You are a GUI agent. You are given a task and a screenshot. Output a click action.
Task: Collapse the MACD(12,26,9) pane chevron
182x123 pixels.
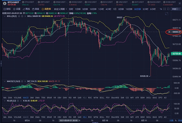point(5,81)
